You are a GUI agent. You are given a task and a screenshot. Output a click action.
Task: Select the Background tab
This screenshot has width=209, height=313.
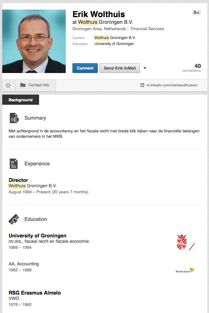point(21,100)
